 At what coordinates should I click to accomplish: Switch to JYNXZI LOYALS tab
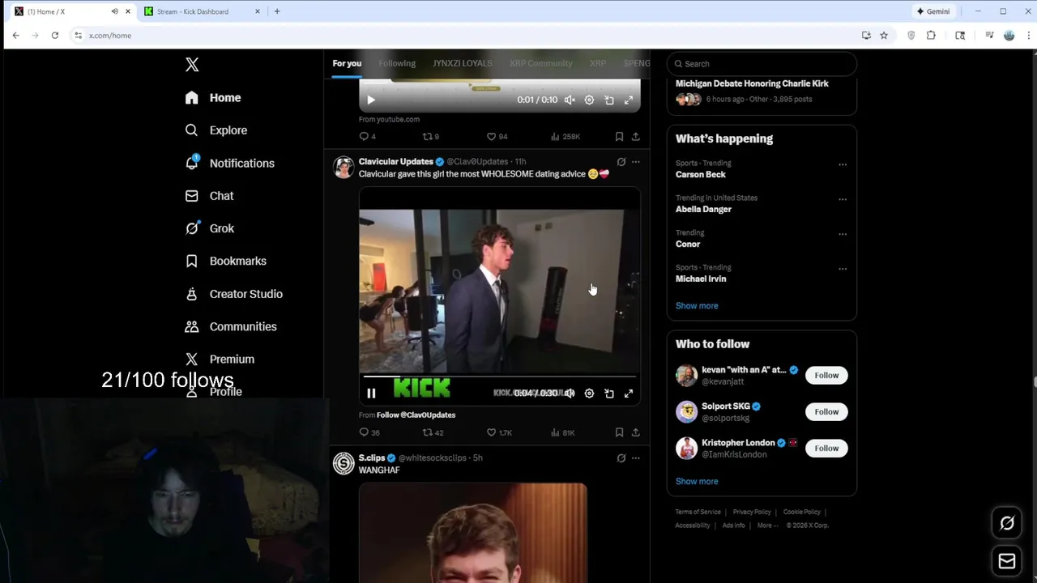tap(462, 63)
